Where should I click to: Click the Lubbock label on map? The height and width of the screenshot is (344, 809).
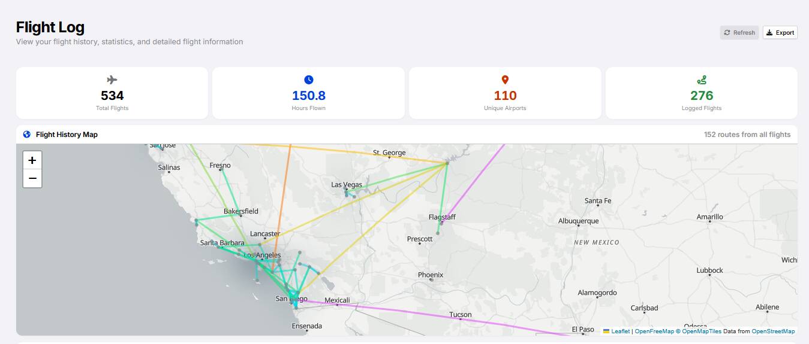click(710, 270)
